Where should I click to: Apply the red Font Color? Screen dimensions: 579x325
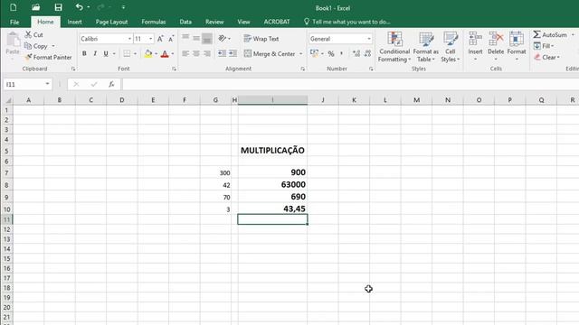click(x=165, y=54)
